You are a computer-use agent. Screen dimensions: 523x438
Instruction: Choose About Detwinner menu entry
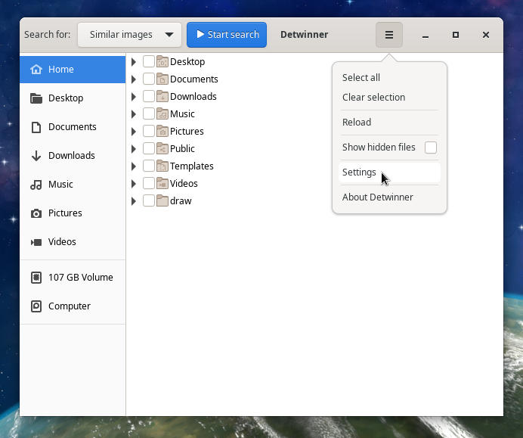pos(377,197)
